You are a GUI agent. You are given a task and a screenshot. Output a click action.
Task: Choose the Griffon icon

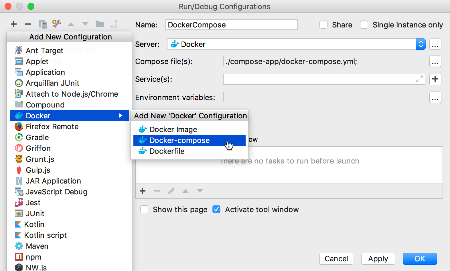(x=19, y=148)
